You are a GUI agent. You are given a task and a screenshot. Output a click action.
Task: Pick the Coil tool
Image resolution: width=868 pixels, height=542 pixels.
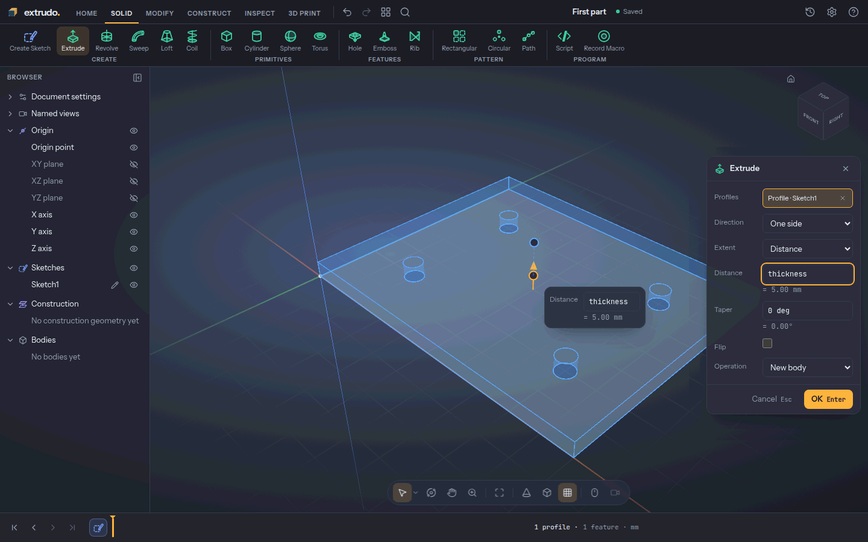[x=192, y=41]
